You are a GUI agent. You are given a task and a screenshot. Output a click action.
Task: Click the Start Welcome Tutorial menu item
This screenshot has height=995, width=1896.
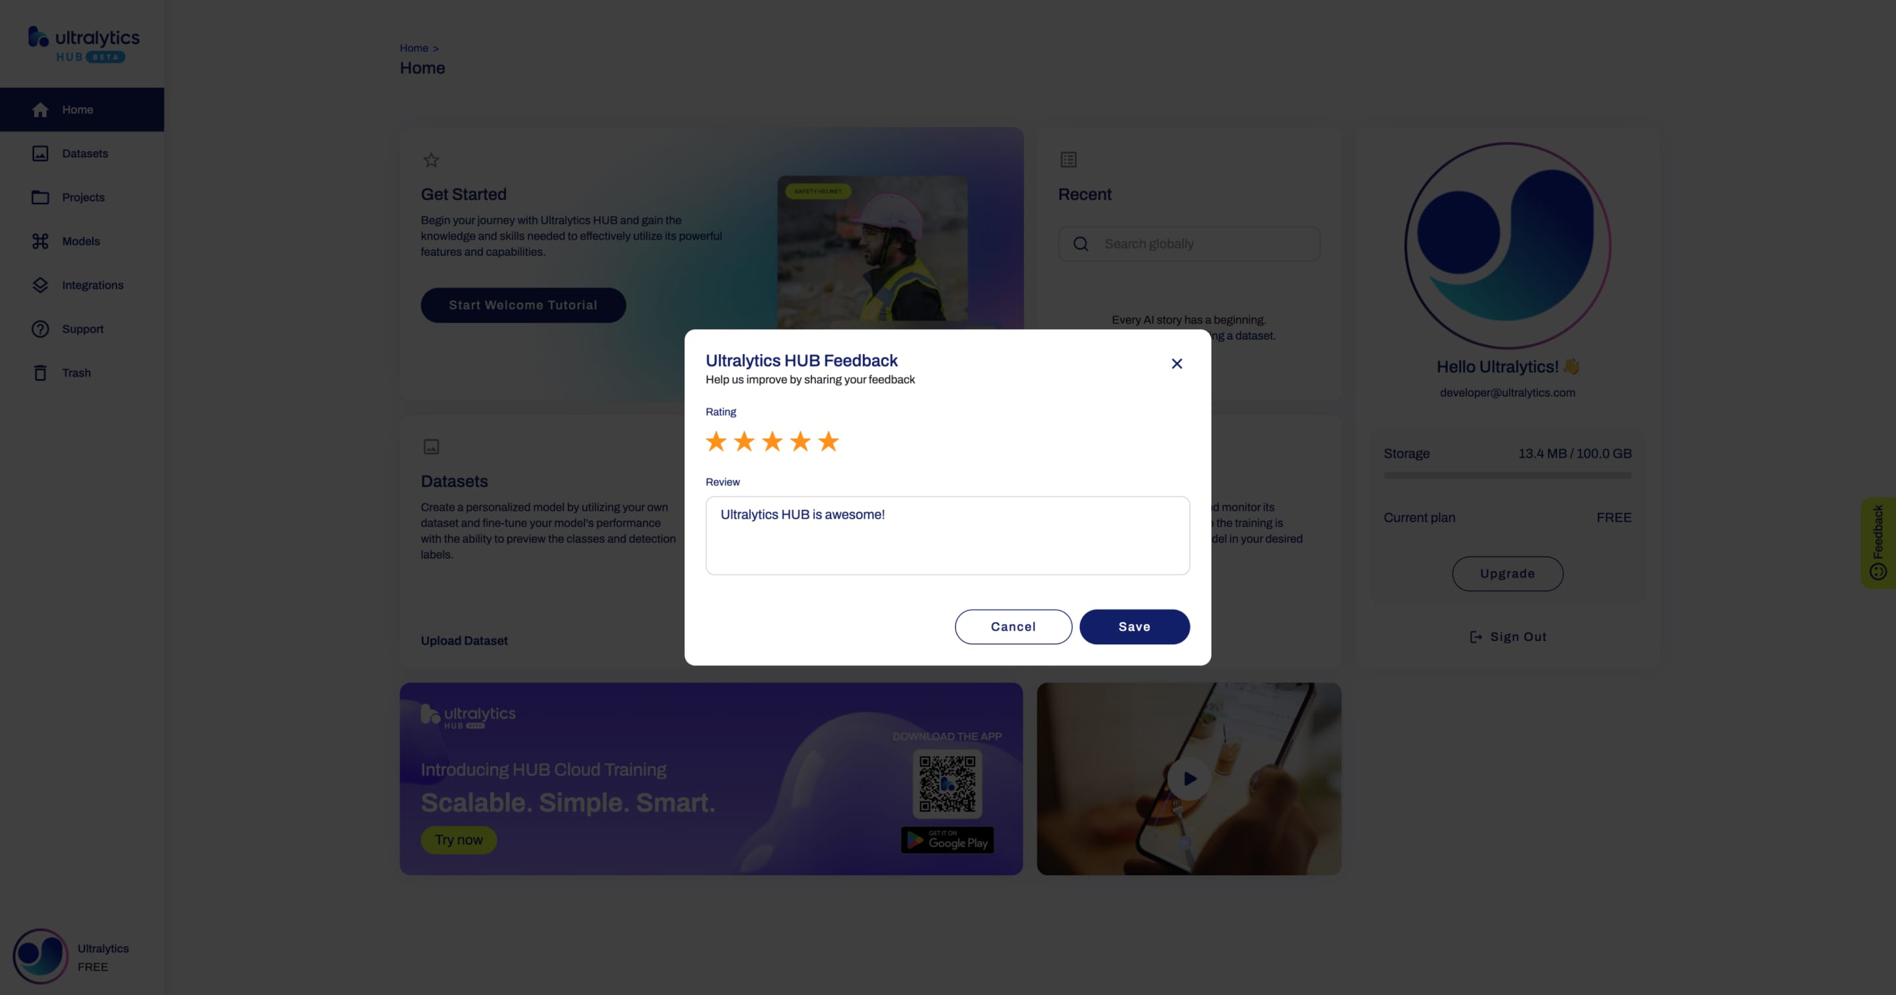[523, 305]
